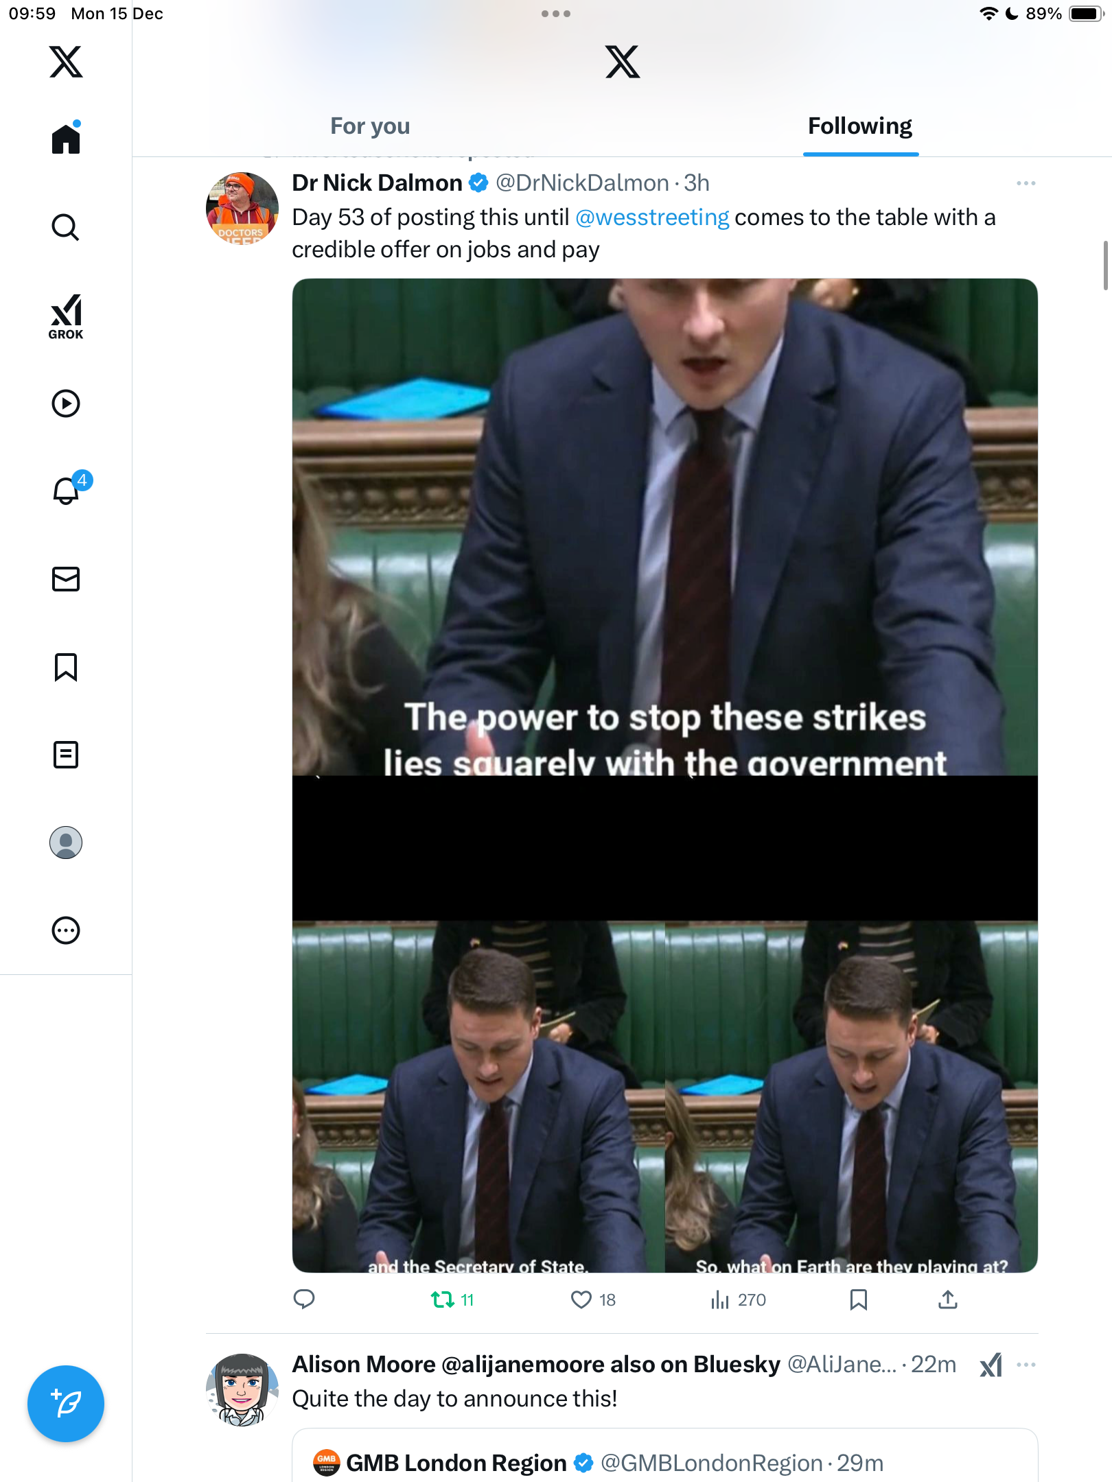Screen dimensions: 1112x1482
Task: Open the search magnifier in sidebar
Action: (x=66, y=227)
